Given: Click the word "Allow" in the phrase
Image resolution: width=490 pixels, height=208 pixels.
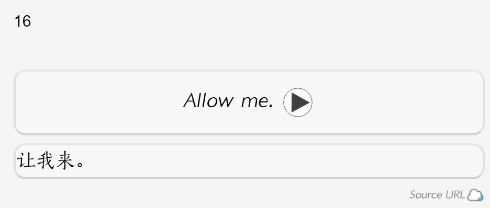Looking at the screenshot, I should coord(208,101).
